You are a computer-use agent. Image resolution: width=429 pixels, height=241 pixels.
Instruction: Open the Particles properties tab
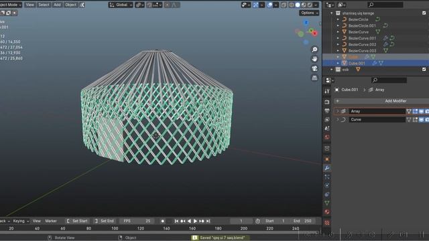pos(327,177)
